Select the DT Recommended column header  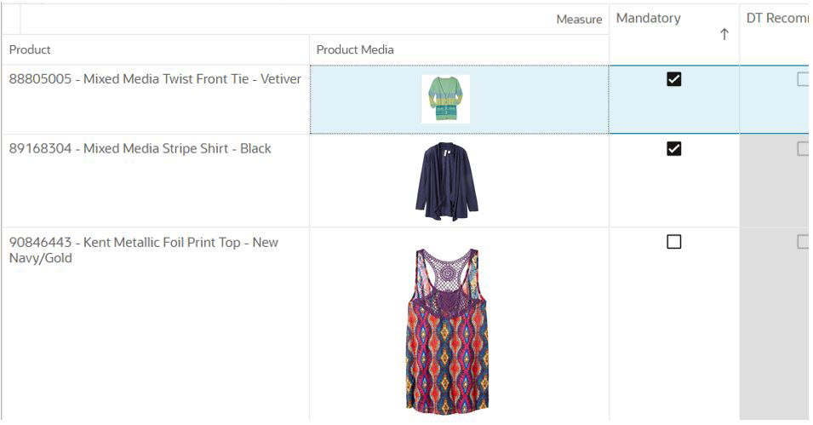click(776, 18)
